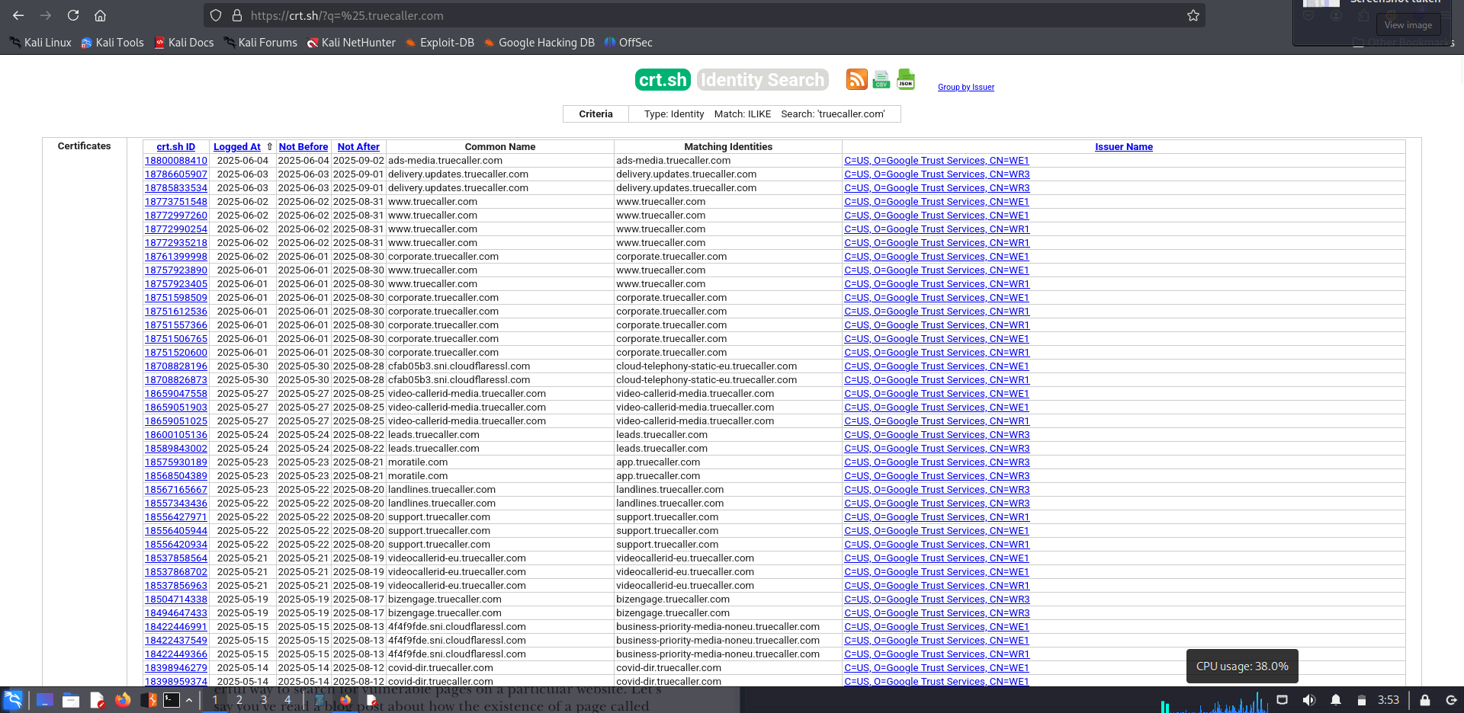Open the Kali Tools bookmark
Screen dimensions: 1464x713
coord(112,43)
